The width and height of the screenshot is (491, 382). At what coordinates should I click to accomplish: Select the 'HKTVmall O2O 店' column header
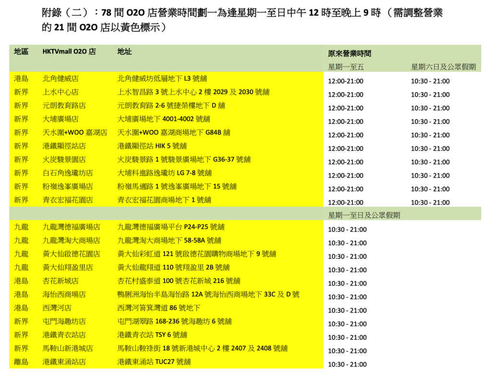tap(69, 52)
